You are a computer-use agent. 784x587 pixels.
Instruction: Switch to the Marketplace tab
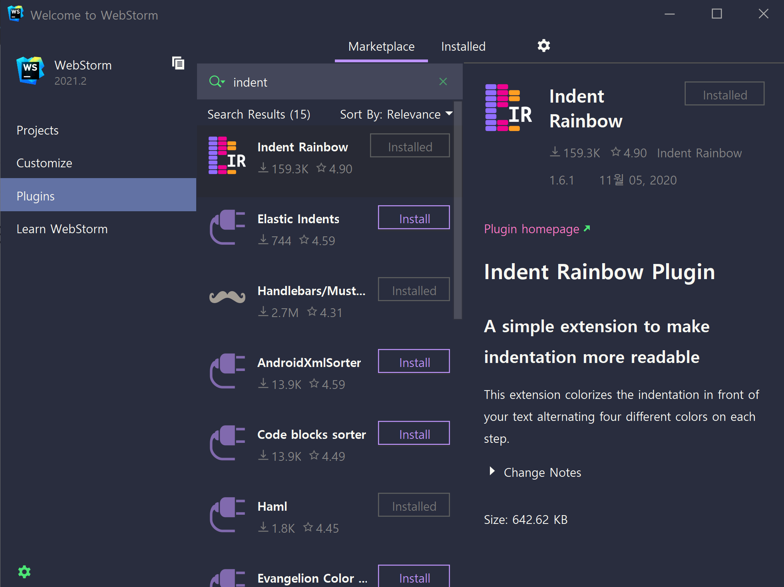pyautogui.click(x=381, y=47)
